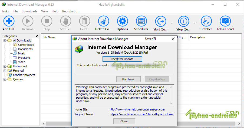244x128 pixels.
Task: Click warning text scroll down arrow
Action: (x=171, y=103)
